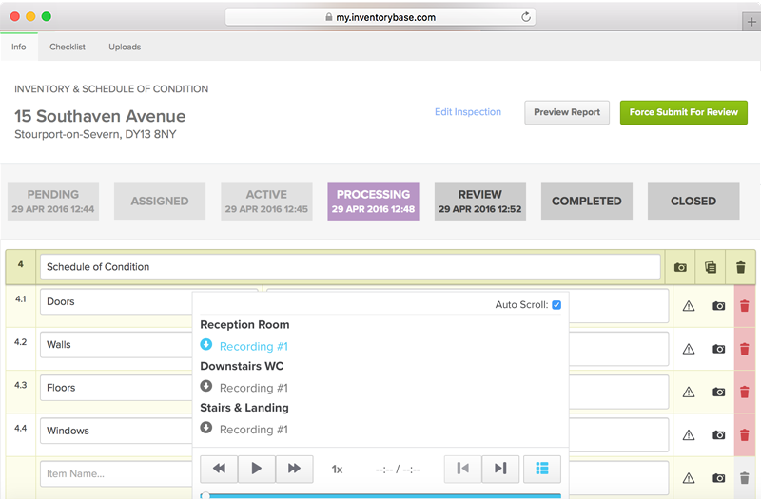Click the warning icon on Doors row
Image resolution: width=761 pixels, height=499 pixels.
689,306
